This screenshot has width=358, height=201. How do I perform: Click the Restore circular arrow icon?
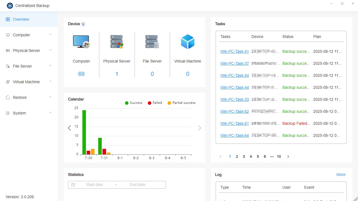pos(8,98)
